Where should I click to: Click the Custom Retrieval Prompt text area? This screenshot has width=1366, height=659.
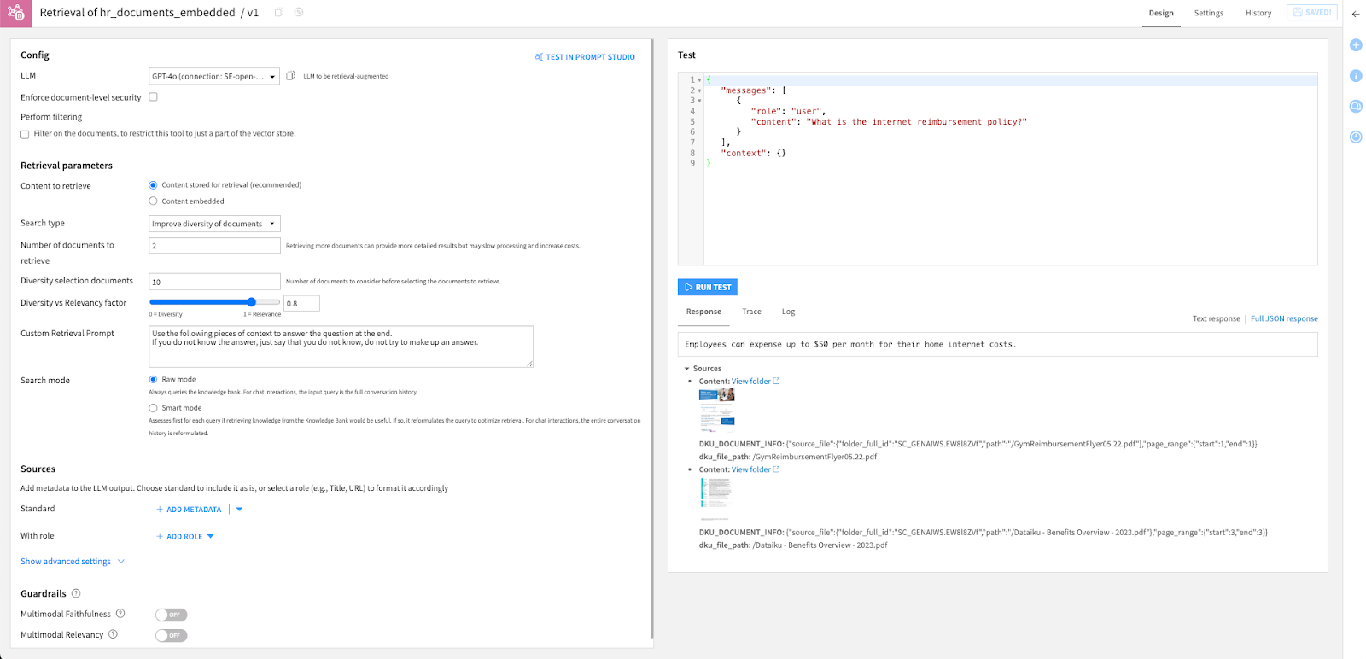point(341,347)
